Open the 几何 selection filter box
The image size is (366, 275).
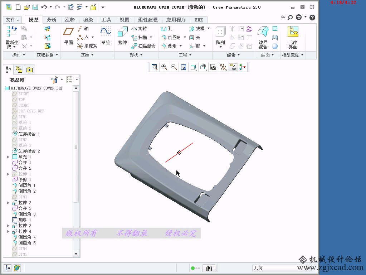(x=282, y=268)
